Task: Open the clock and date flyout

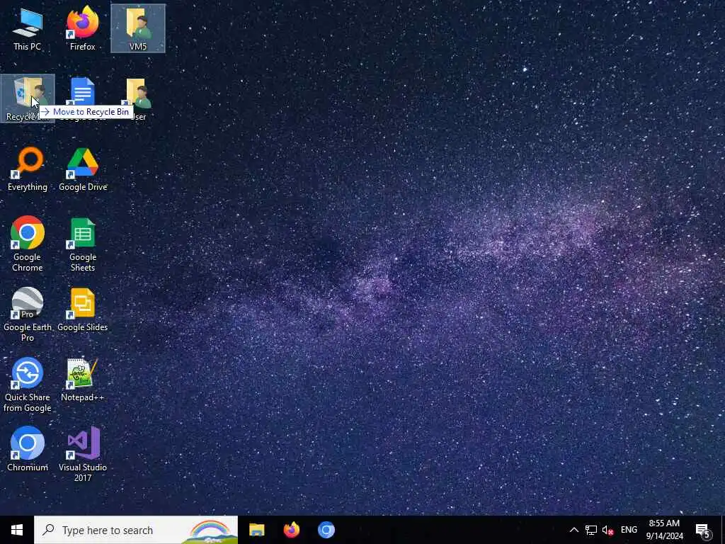Action: (x=664, y=530)
